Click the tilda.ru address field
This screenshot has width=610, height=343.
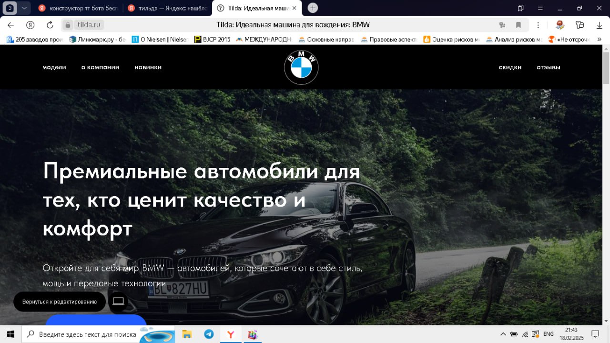coord(89,25)
